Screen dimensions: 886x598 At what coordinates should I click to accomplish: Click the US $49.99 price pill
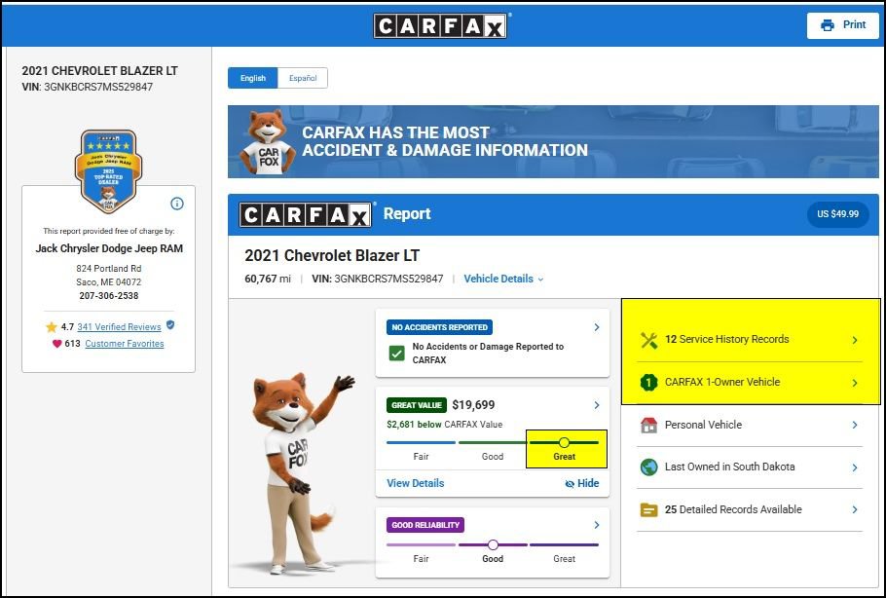[x=838, y=214]
